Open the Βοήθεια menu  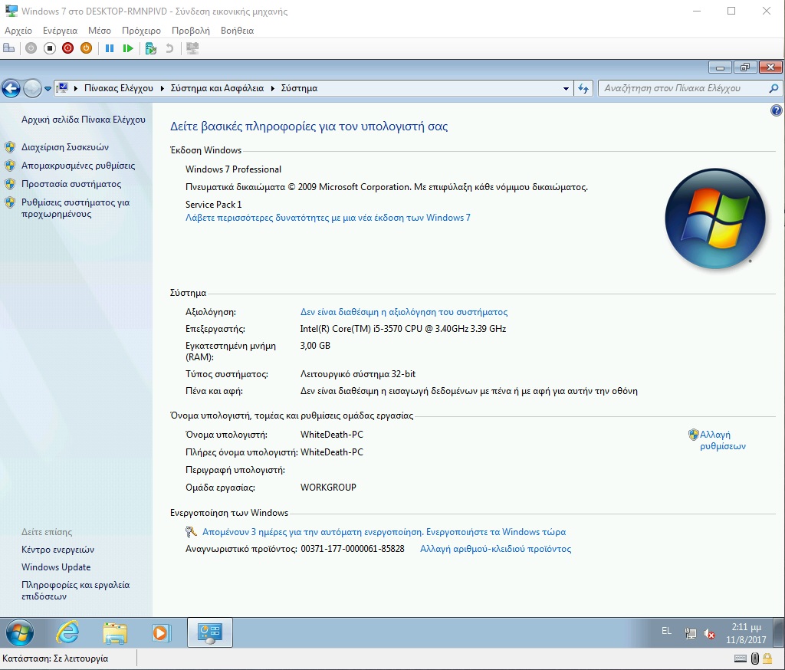click(238, 31)
